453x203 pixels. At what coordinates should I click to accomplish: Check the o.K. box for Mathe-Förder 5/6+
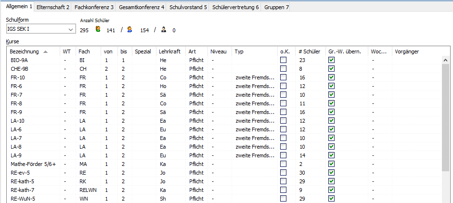click(284, 164)
